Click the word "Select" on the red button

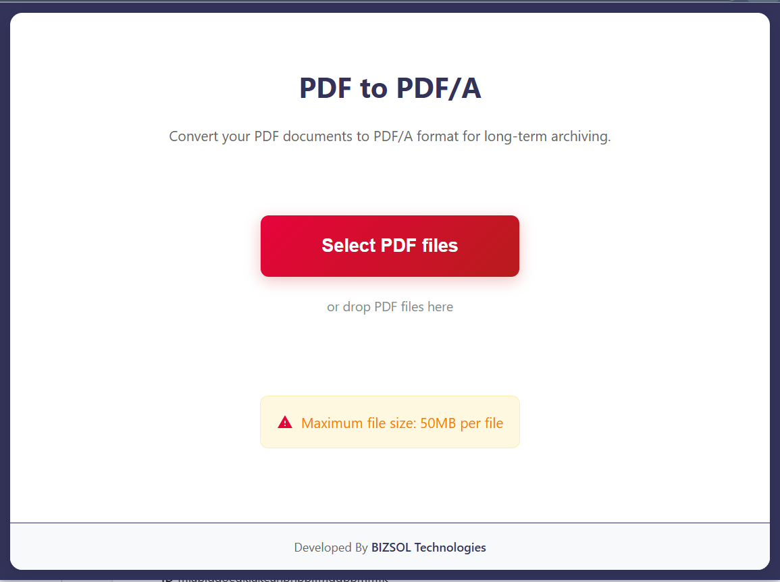click(348, 246)
